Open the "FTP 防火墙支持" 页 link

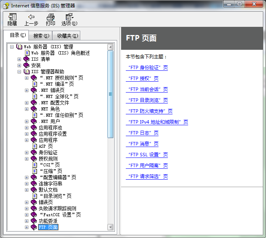pos(149,111)
